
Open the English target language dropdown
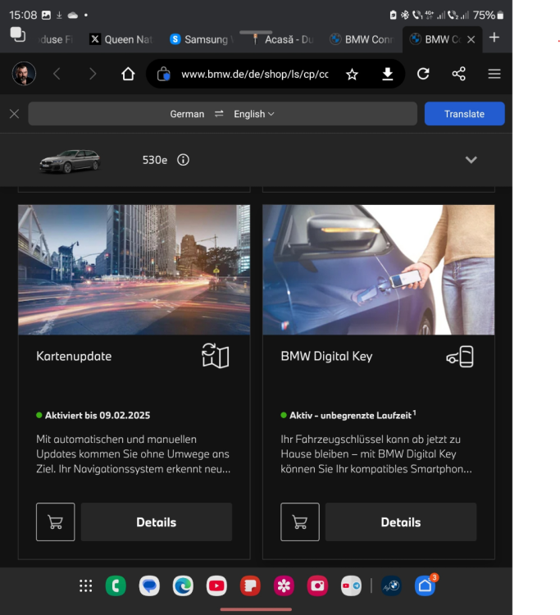click(x=254, y=114)
